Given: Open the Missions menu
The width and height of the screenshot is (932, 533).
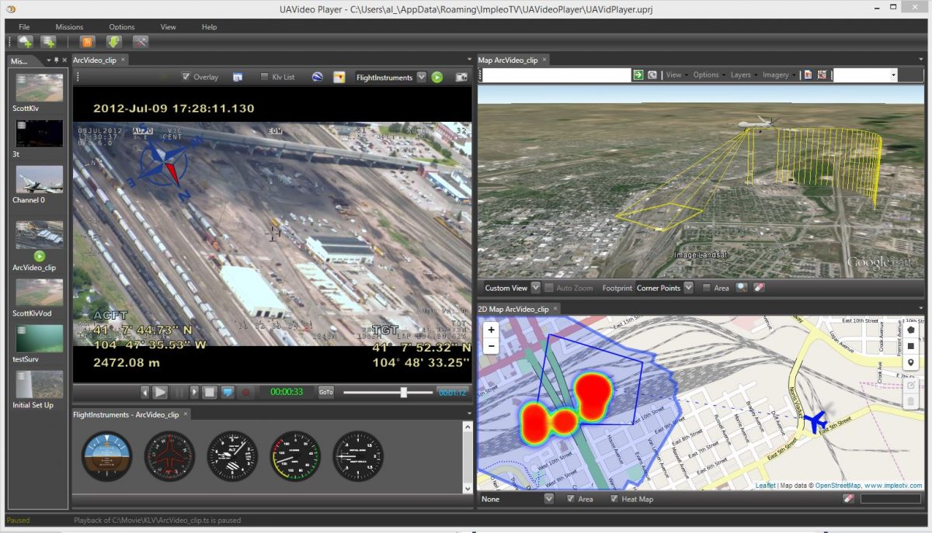Looking at the screenshot, I should point(69,26).
